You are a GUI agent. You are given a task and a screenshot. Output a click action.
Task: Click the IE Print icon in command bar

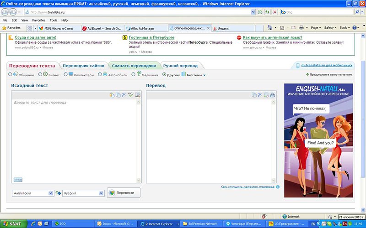301,28
